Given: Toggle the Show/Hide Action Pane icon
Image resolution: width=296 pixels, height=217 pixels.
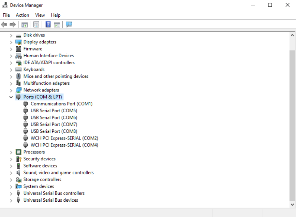Looking at the screenshot, I should [x=57, y=25].
